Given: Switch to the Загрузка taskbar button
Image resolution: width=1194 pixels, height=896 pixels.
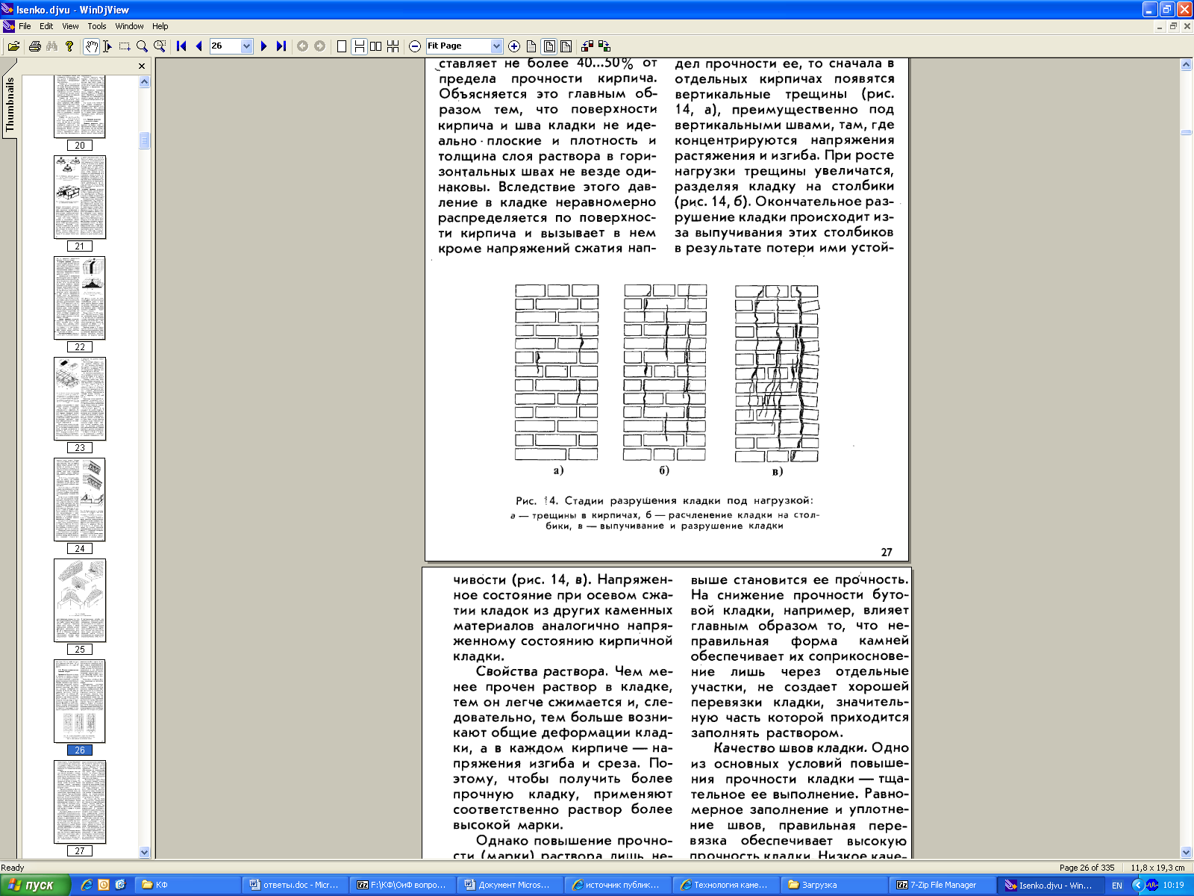Looking at the screenshot, I should point(835,885).
